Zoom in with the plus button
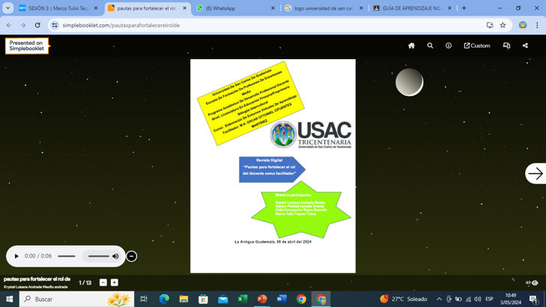The height and width of the screenshot is (307, 546). pyautogui.click(x=114, y=282)
